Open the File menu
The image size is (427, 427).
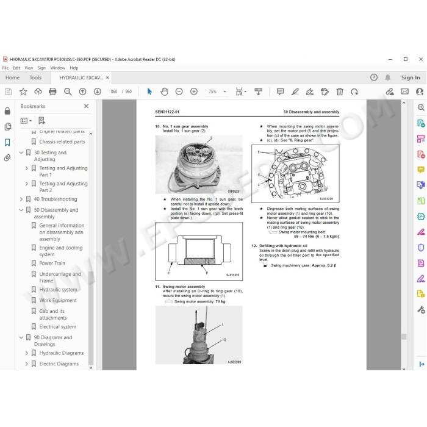(5, 68)
